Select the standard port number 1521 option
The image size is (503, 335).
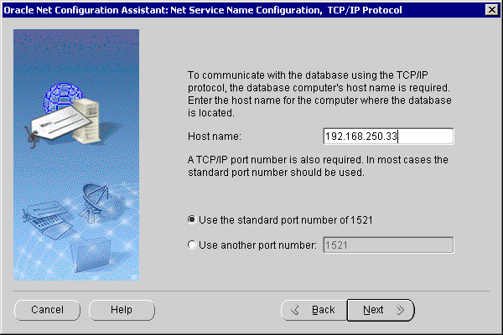click(x=193, y=220)
